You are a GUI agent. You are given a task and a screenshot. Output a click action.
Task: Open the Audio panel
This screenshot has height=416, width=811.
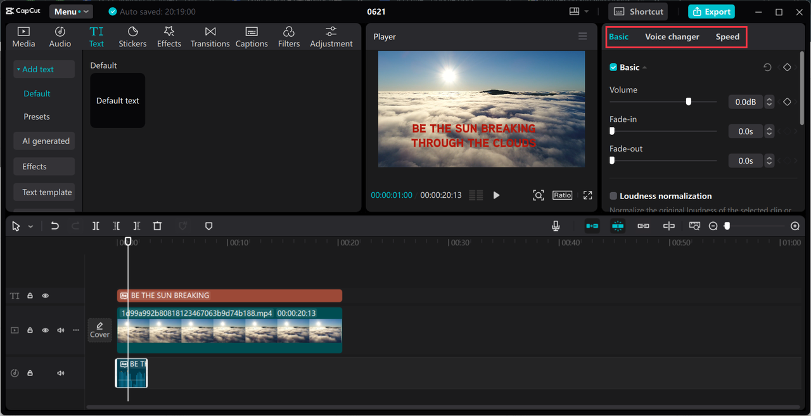[60, 37]
